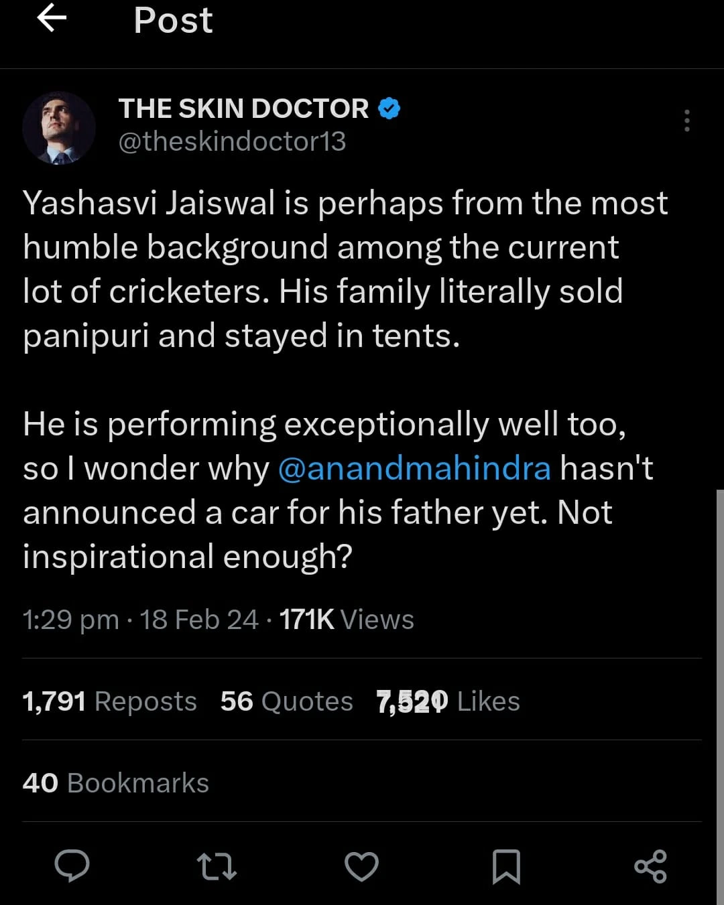The width and height of the screenshot is (724, 905).
Task: Tap the Post header title
Action: (x=173, y=20)
